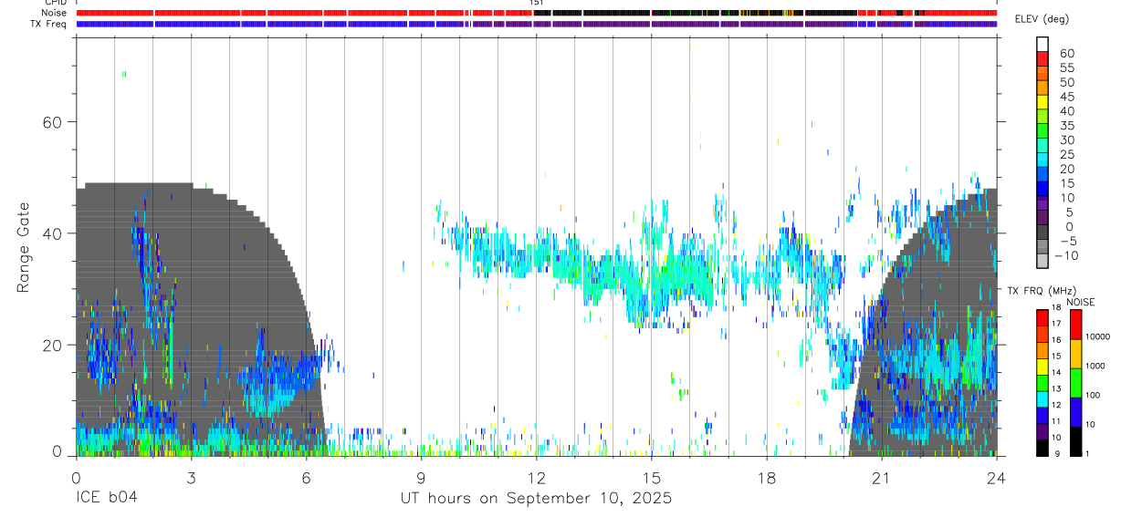Click the '35' value on ELEV scale

click(x=1066, y=126)
